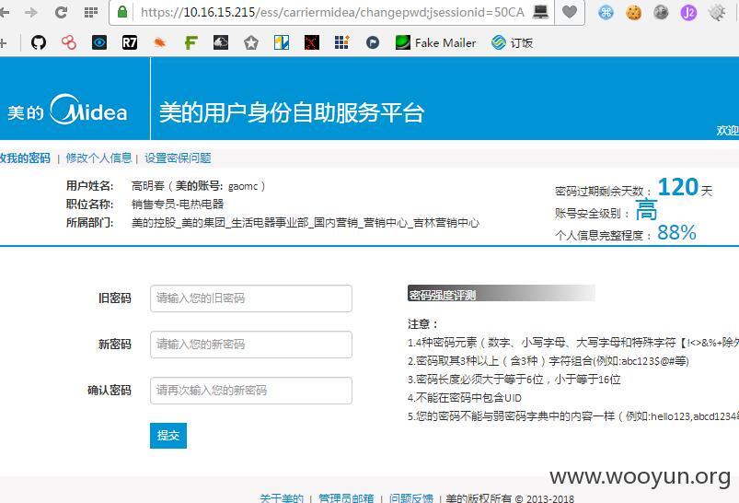Open the 关于美的 footer link
The image size is (739, 503).
pos(282,497)
